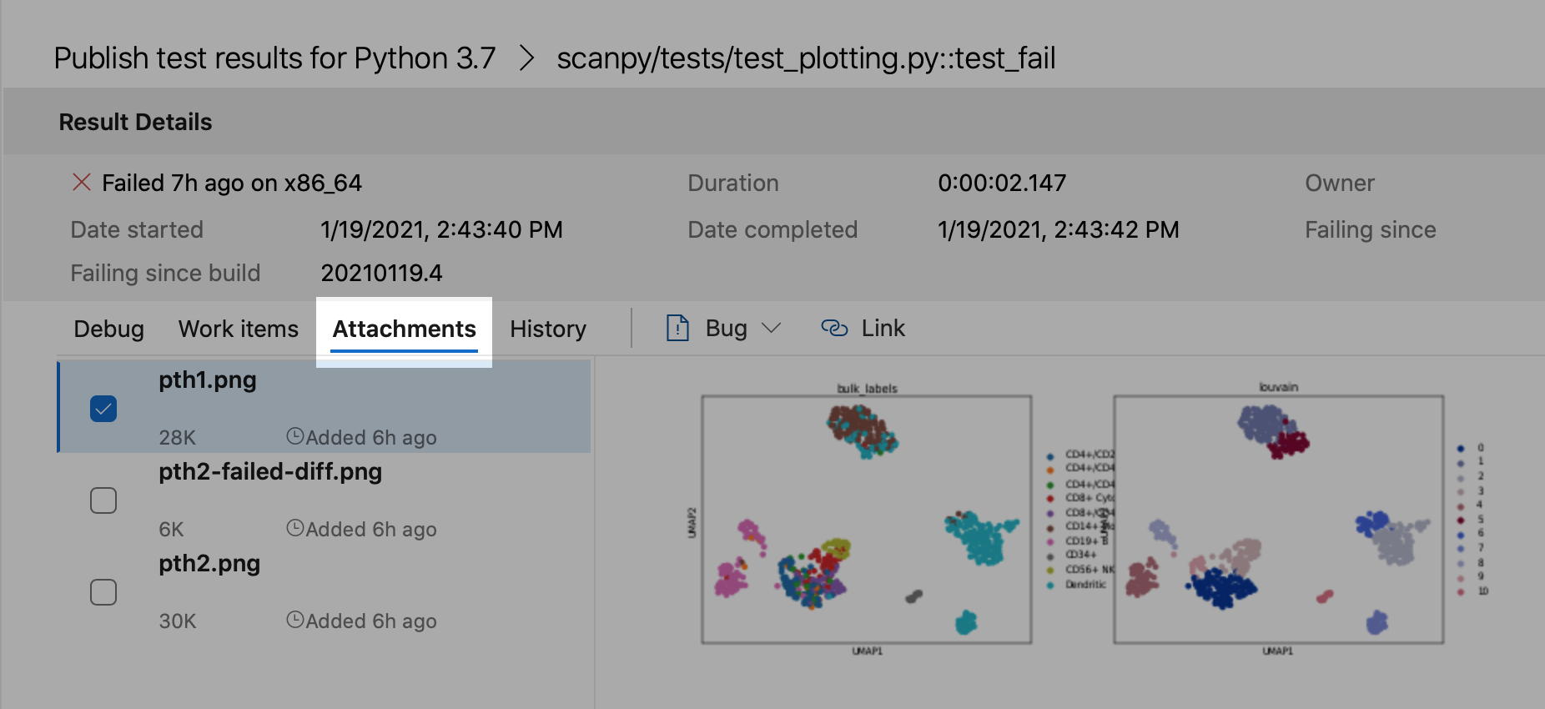The width and height of the screenshot is (1545, 709).
Task: Click clock icon beside pth1.png timestamp
Action: click(294, 436)
